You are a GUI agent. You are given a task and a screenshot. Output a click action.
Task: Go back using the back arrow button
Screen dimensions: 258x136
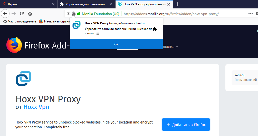click(5, 14)
